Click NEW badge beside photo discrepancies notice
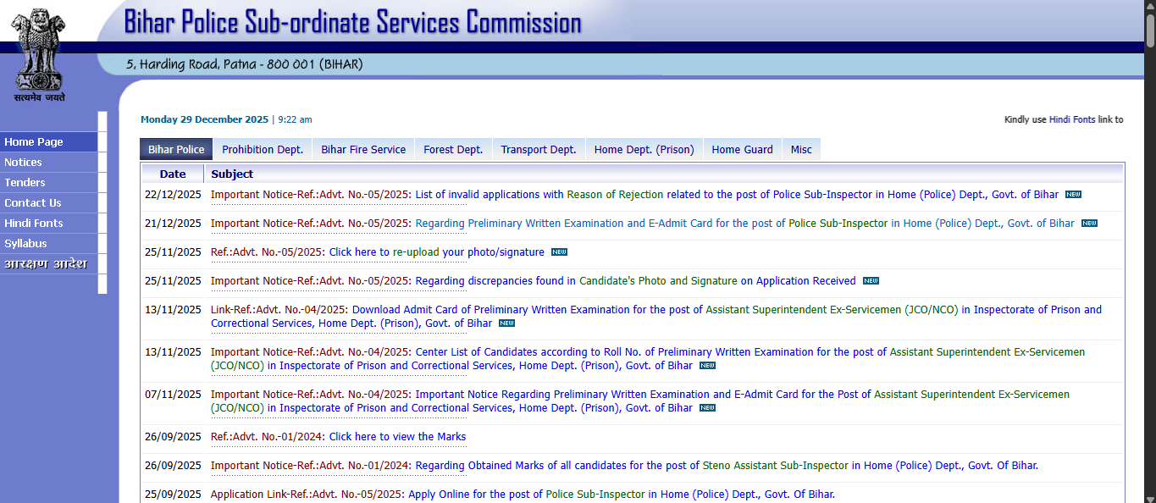Image resolution: width=1156 pixels, height=503 pixels. pos(871,281)
